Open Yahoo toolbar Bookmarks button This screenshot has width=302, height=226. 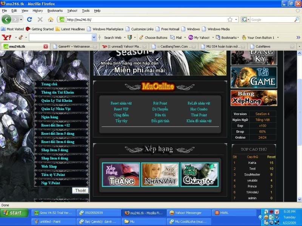227,38
